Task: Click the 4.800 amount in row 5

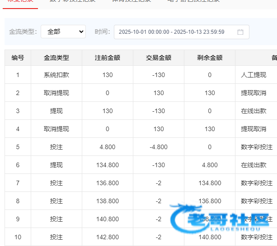Action: [108, 147]
